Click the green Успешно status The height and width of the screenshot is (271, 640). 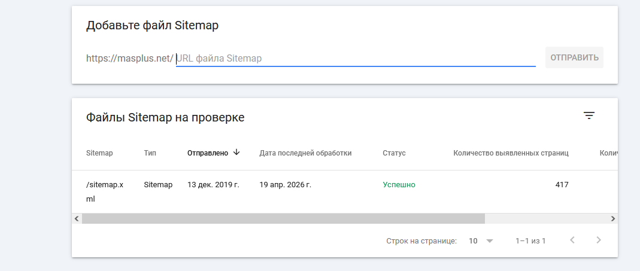pyautogui.click(x=399, y=185)
